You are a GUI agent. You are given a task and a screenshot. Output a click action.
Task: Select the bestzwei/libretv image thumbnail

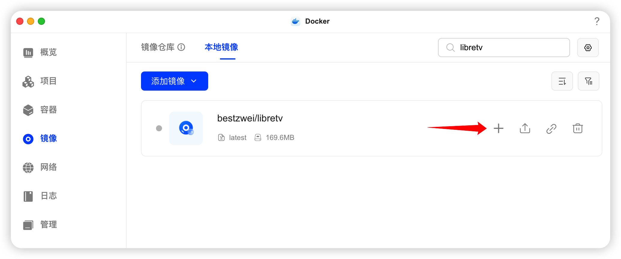point(186,128)
